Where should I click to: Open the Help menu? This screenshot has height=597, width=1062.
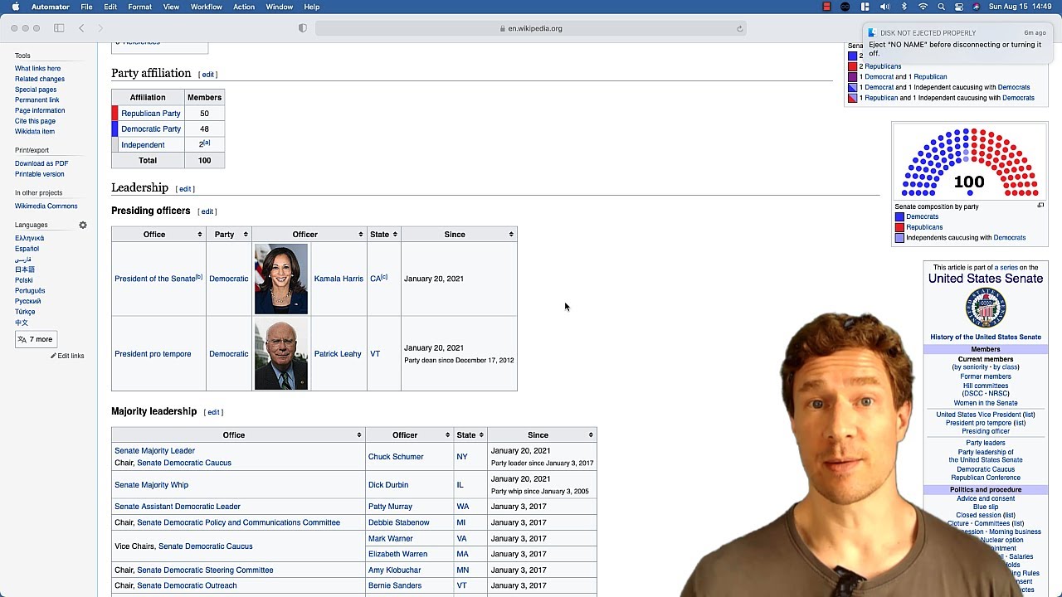coord(311,7)
